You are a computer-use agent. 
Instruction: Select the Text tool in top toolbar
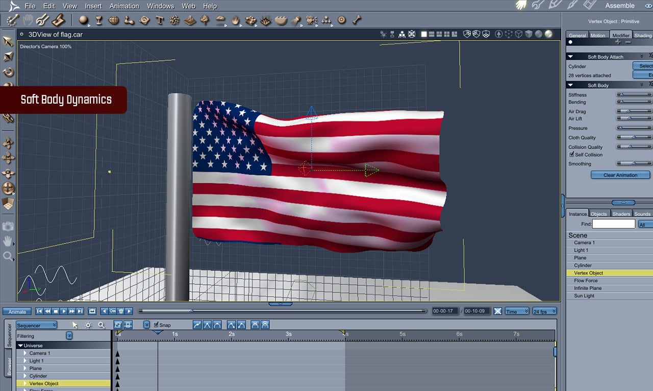[x=160, y=20]
